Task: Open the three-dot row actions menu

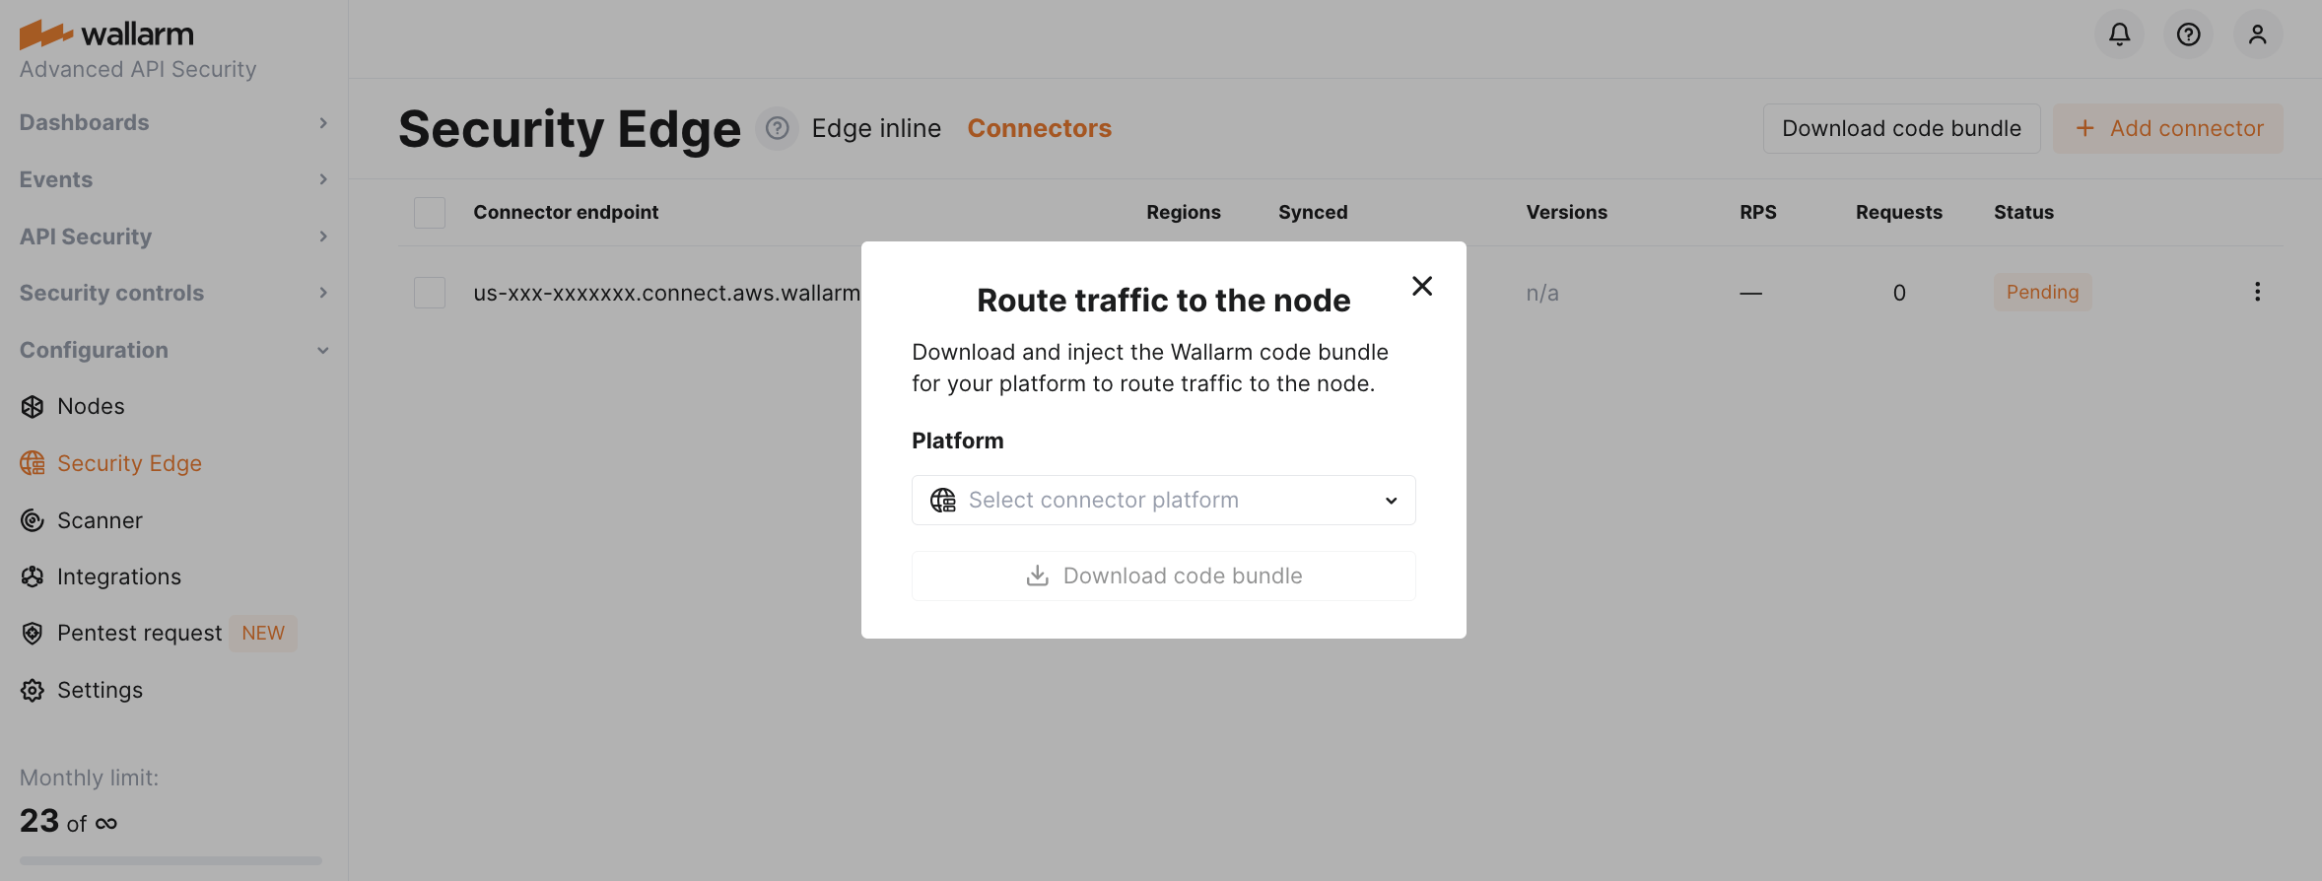Action: click(x=2257, y=292)
